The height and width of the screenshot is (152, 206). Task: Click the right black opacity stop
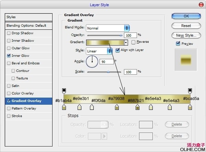click(x=190, y=91)
